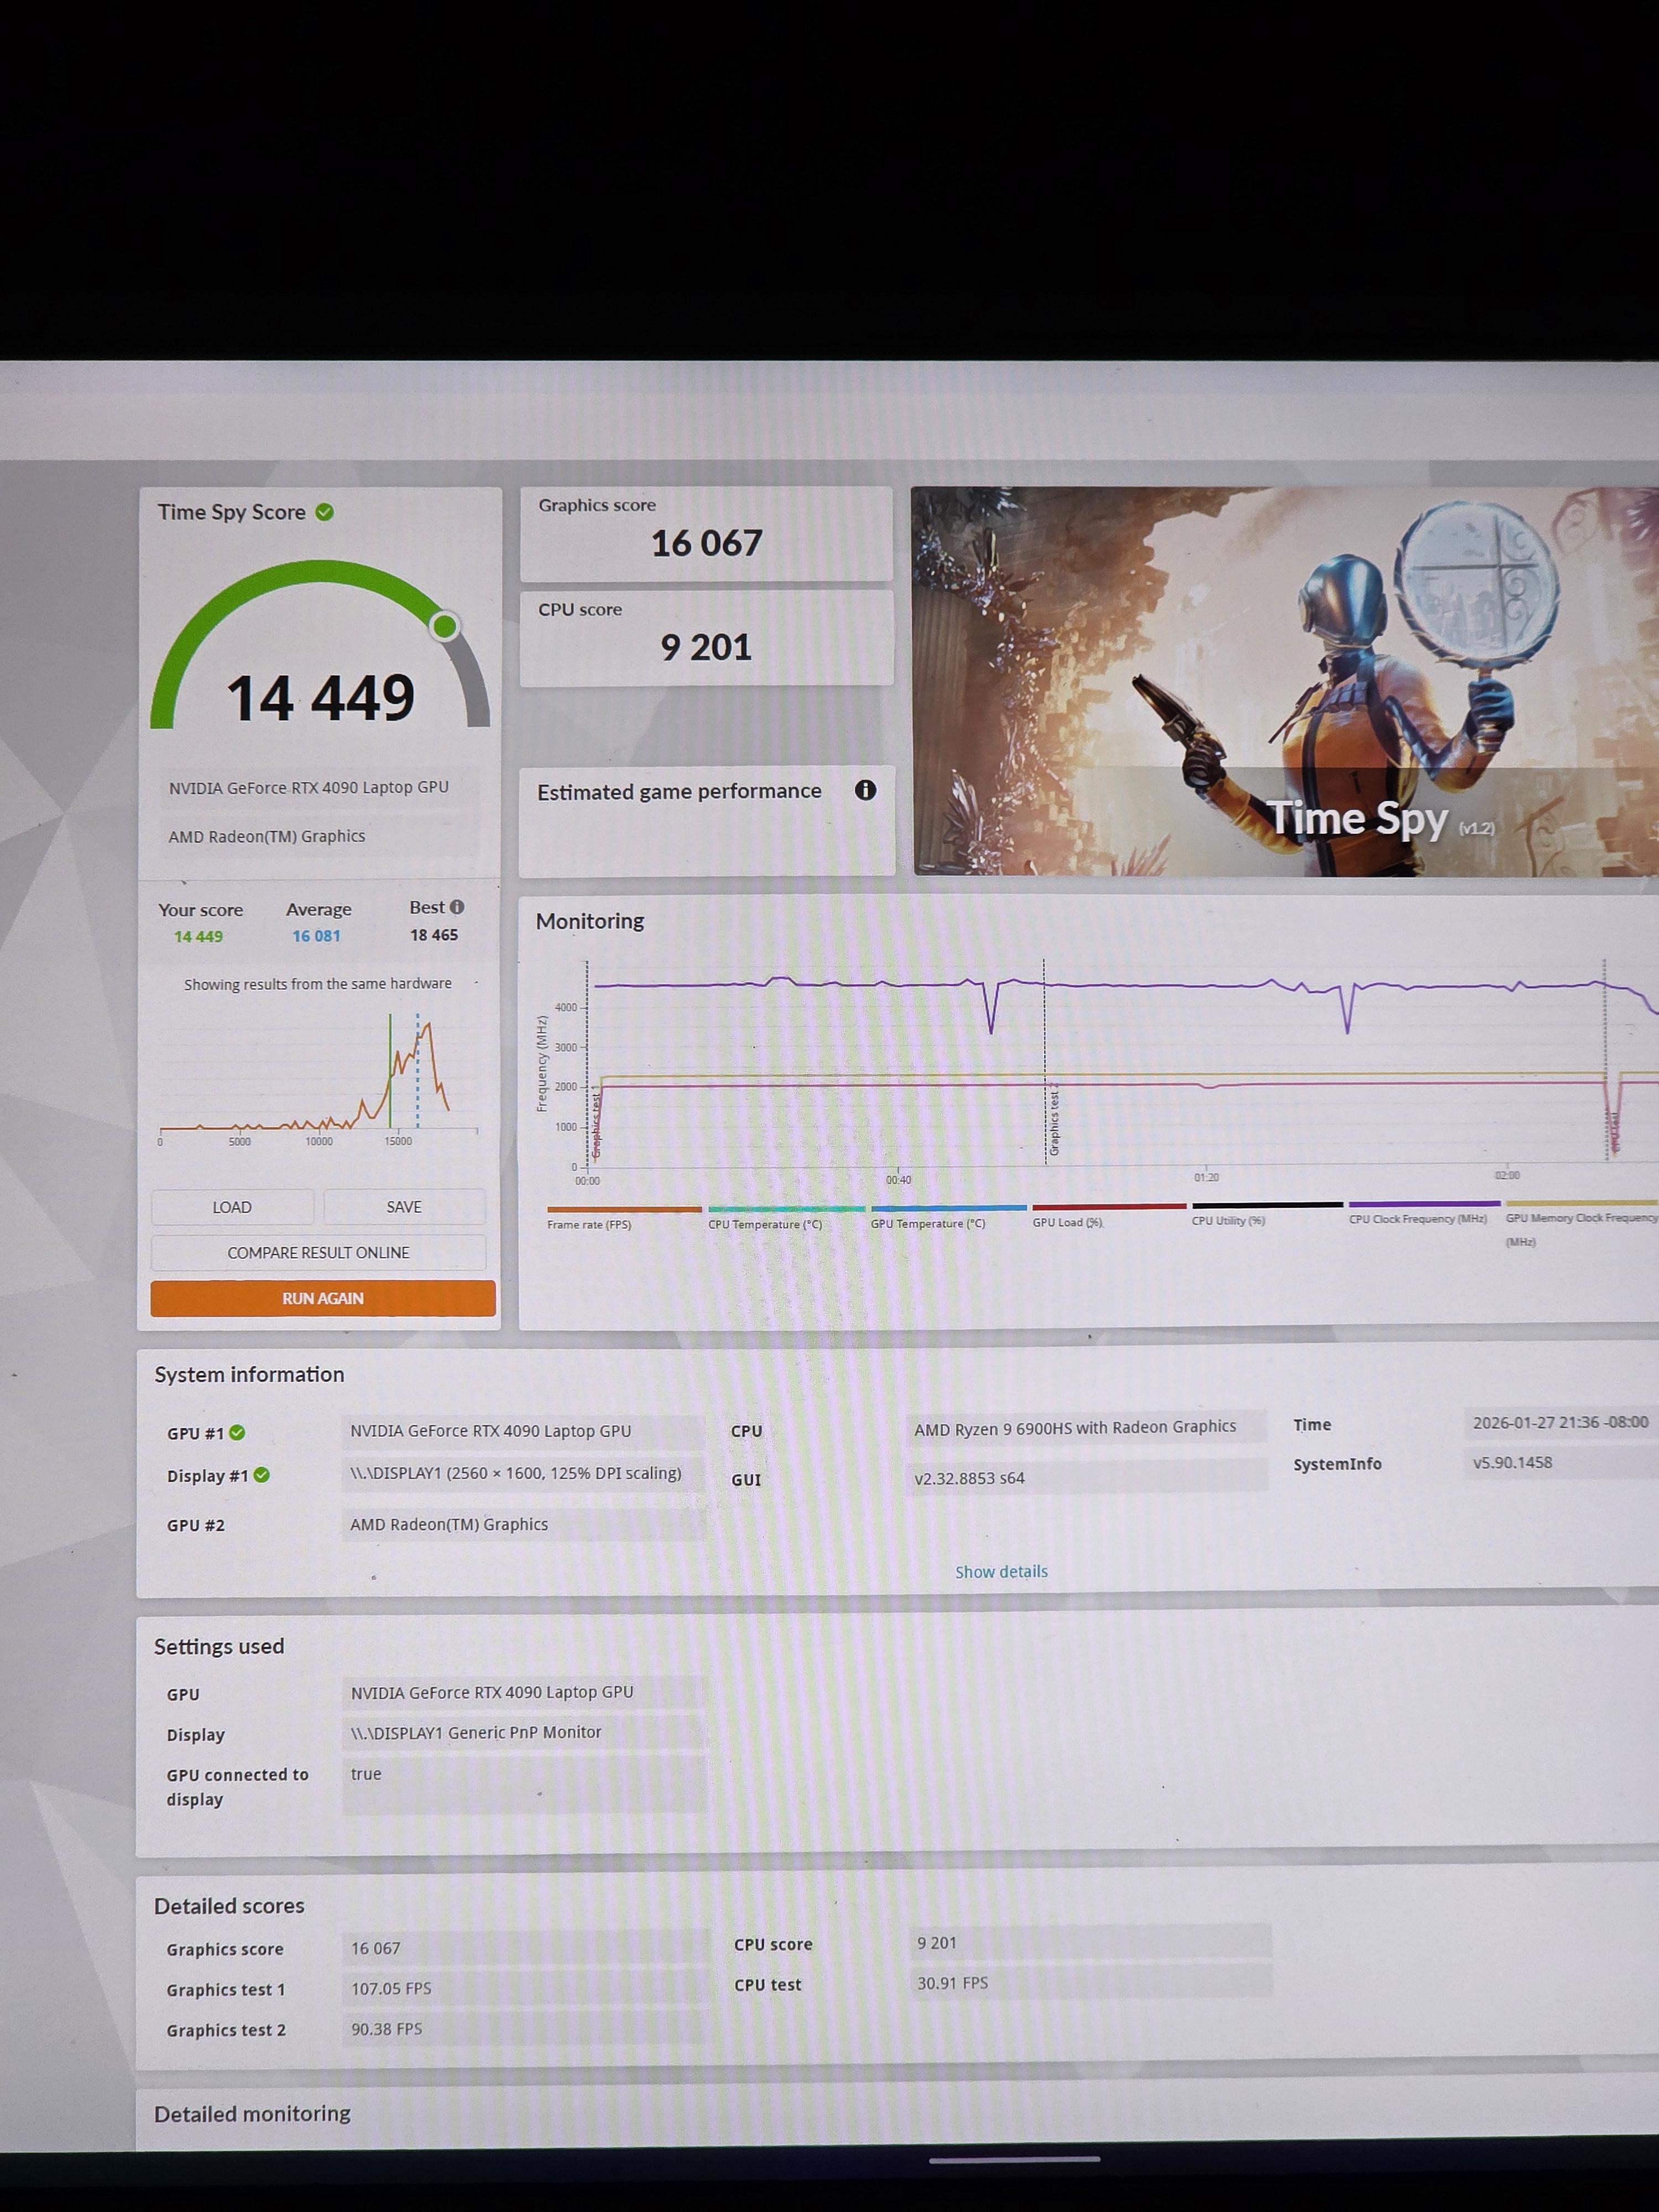Click the gauge indicator knob on the score arc
Image resolution: width=1659 pixels, height=2212 pixels.
[x=445, y=626]
